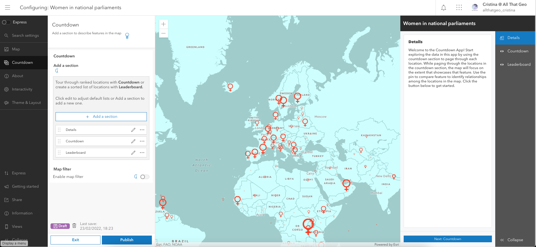The width and height of the screenshot is (536, 247).
Task: Click the Draft status badge
Action: tap(60, 226)
